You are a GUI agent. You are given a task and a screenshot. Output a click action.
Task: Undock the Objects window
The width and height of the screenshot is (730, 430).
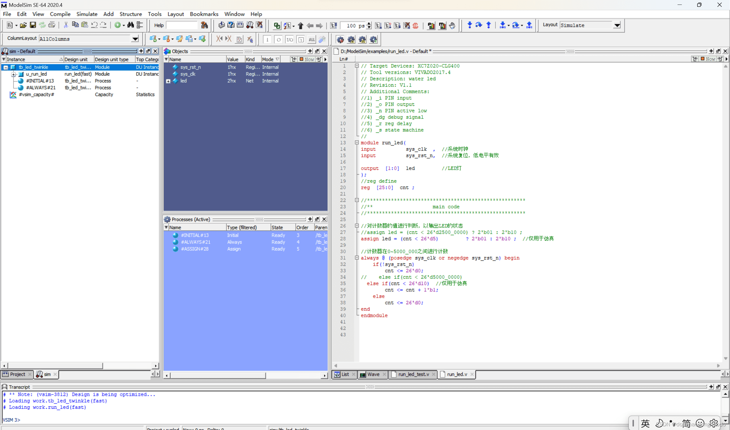pyautogui.click(x=317, y=51)
